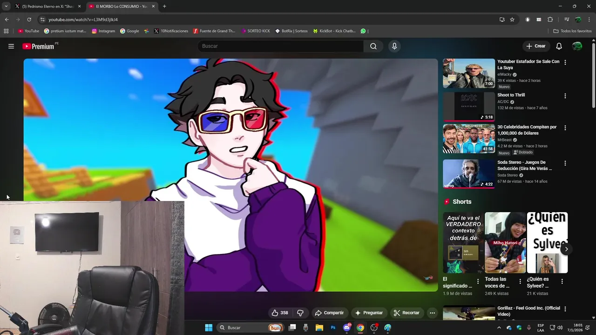Click YouTube search input field

tap(281, 46)
